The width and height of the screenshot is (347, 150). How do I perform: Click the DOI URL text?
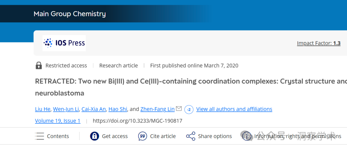pos(138,121)
